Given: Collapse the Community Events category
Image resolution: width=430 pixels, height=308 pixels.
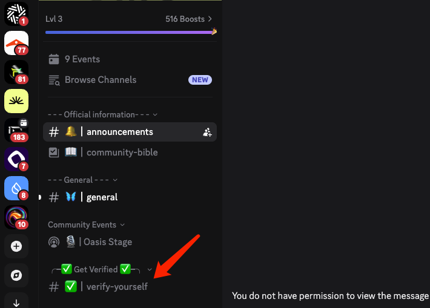Looking at the screenshot, I should click(85, 224).
